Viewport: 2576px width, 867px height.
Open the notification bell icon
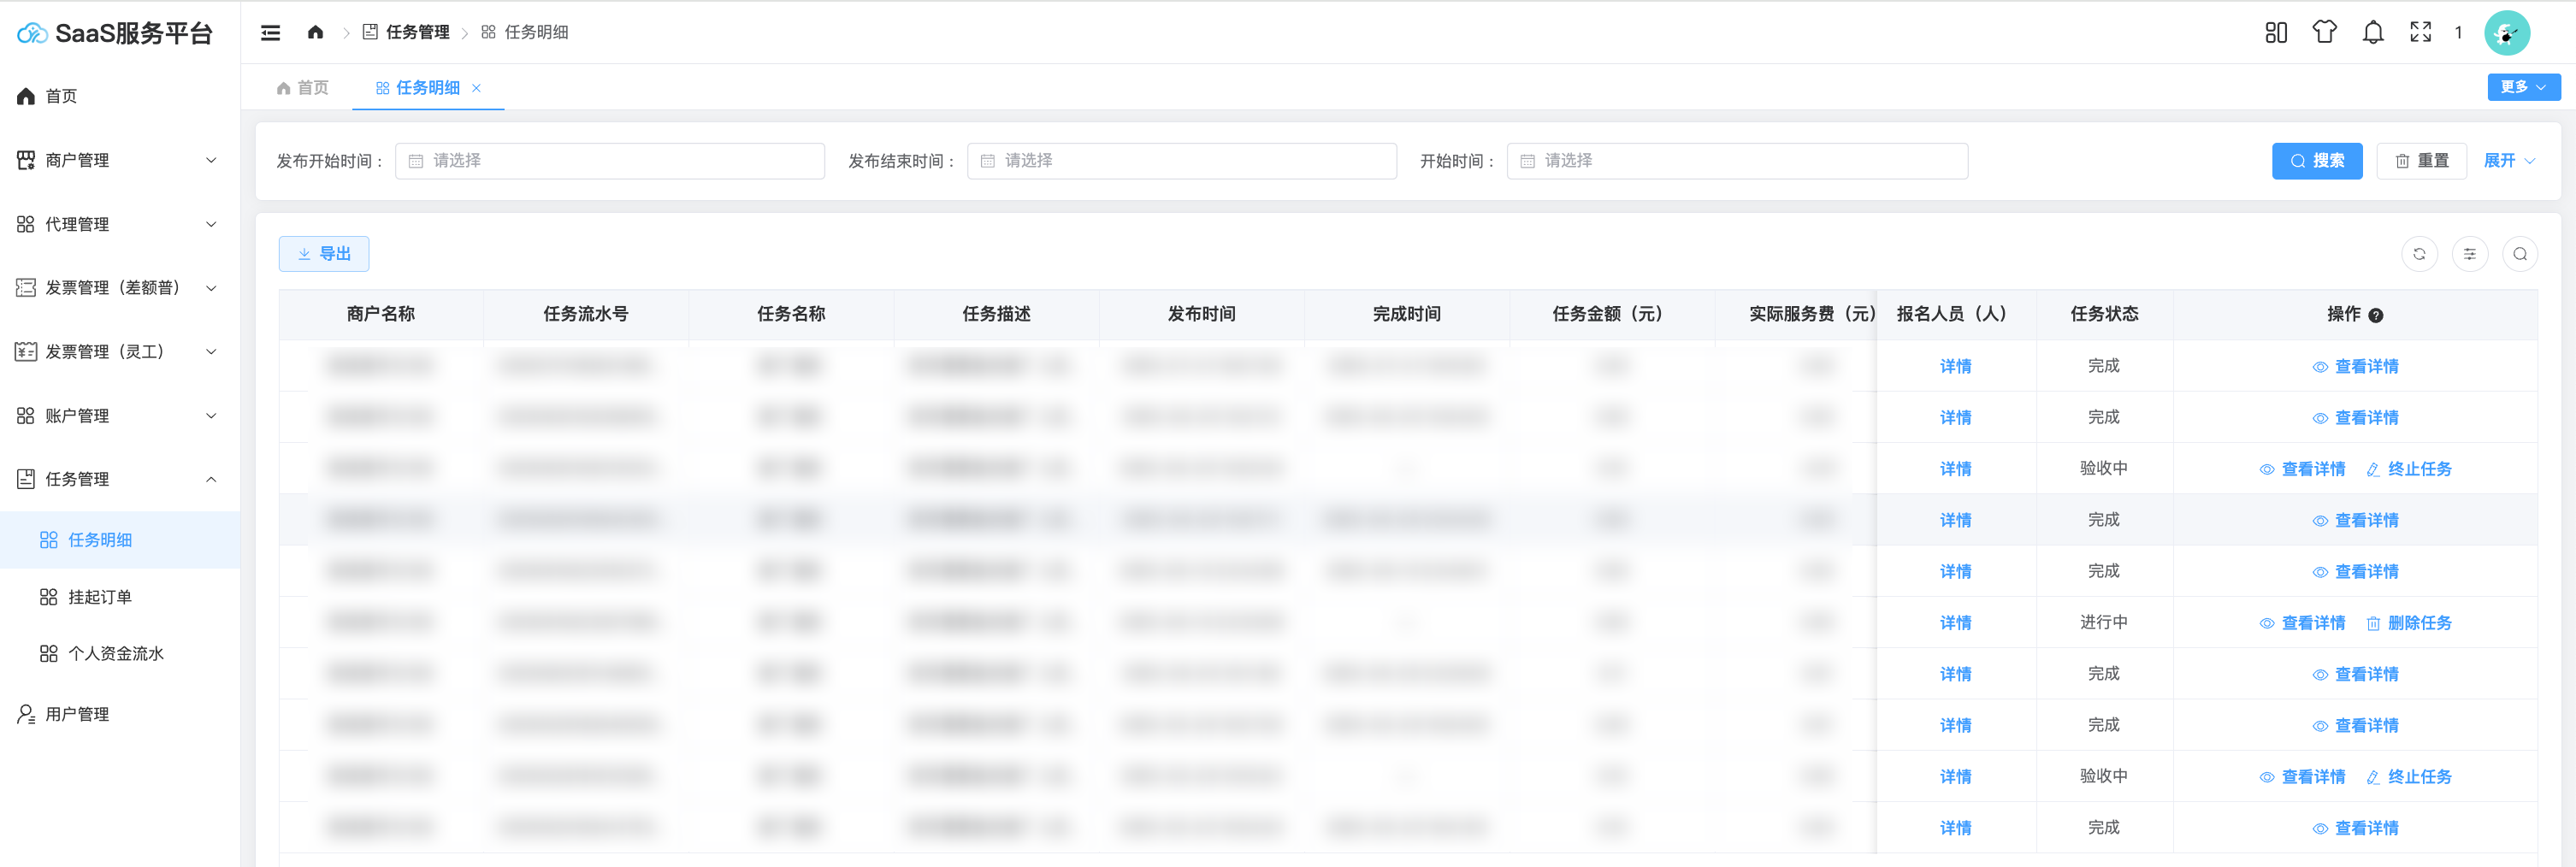[2372, 33]
